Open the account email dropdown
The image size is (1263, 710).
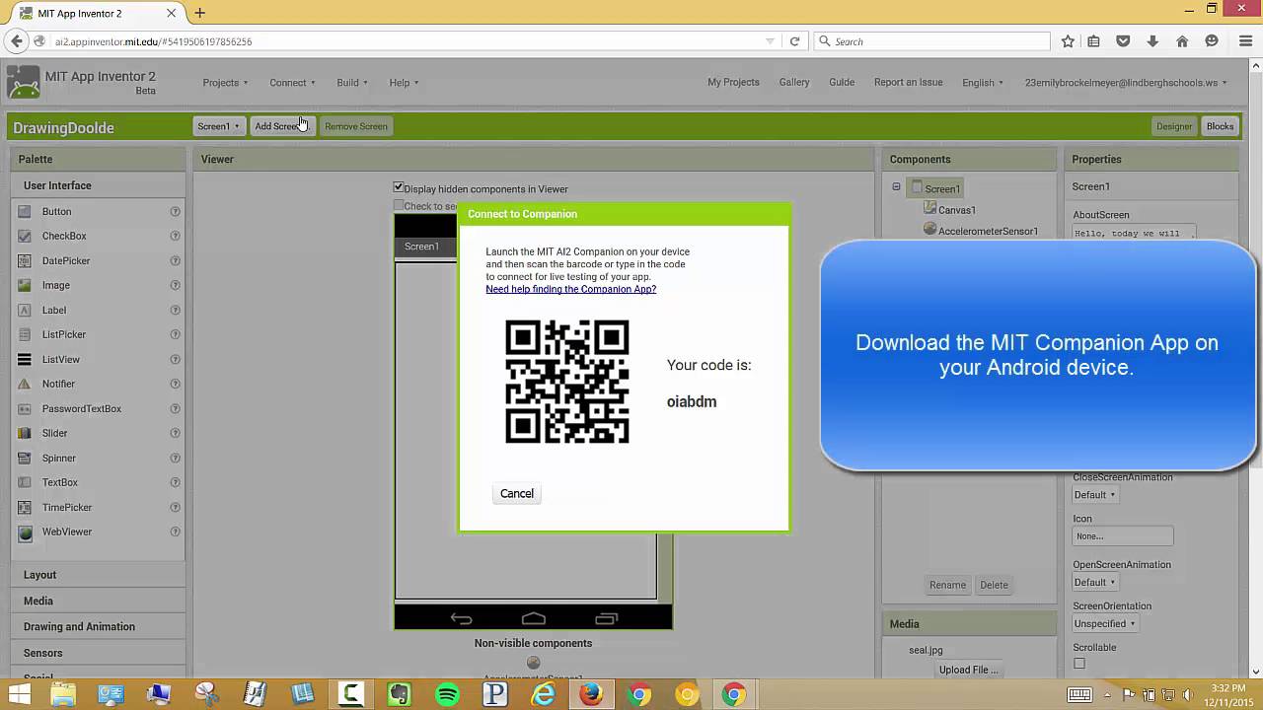coord(1126,83)
